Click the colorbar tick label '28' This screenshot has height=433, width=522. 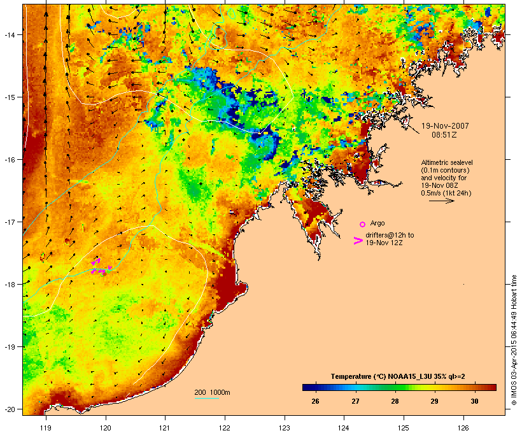395,401
